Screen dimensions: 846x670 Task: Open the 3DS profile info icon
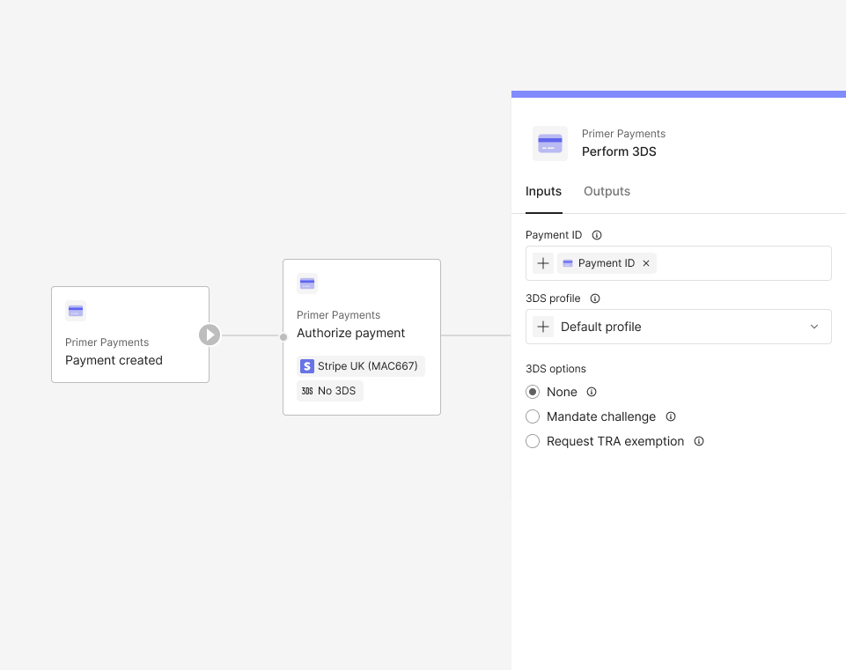(x=595, y=298)
